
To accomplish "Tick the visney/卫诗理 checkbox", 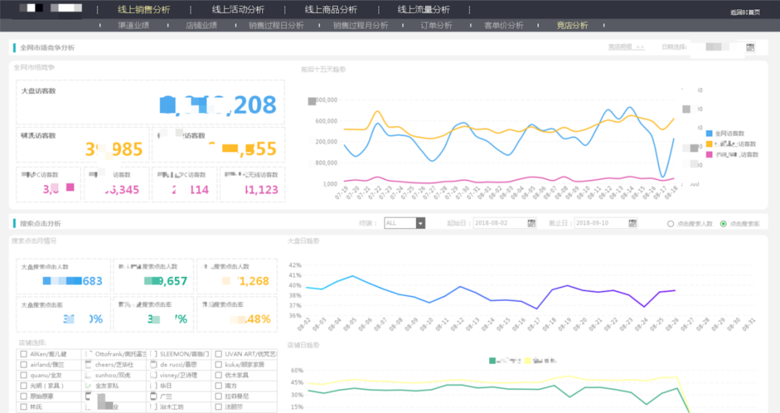I will (x=154, y=375).
